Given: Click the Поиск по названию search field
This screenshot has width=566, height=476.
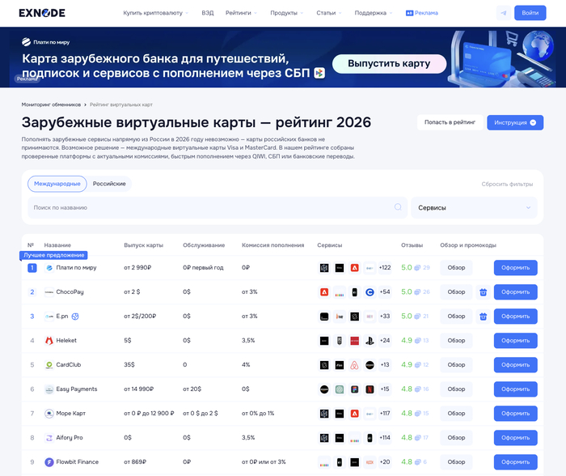Looking at the screenshot, I should 210,207.
